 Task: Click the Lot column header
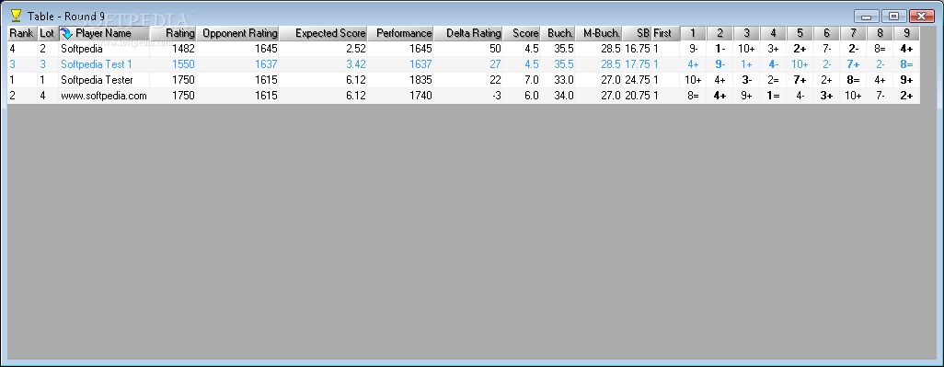[47, 34]
